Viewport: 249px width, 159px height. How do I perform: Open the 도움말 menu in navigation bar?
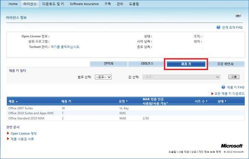tap(134, 4)
